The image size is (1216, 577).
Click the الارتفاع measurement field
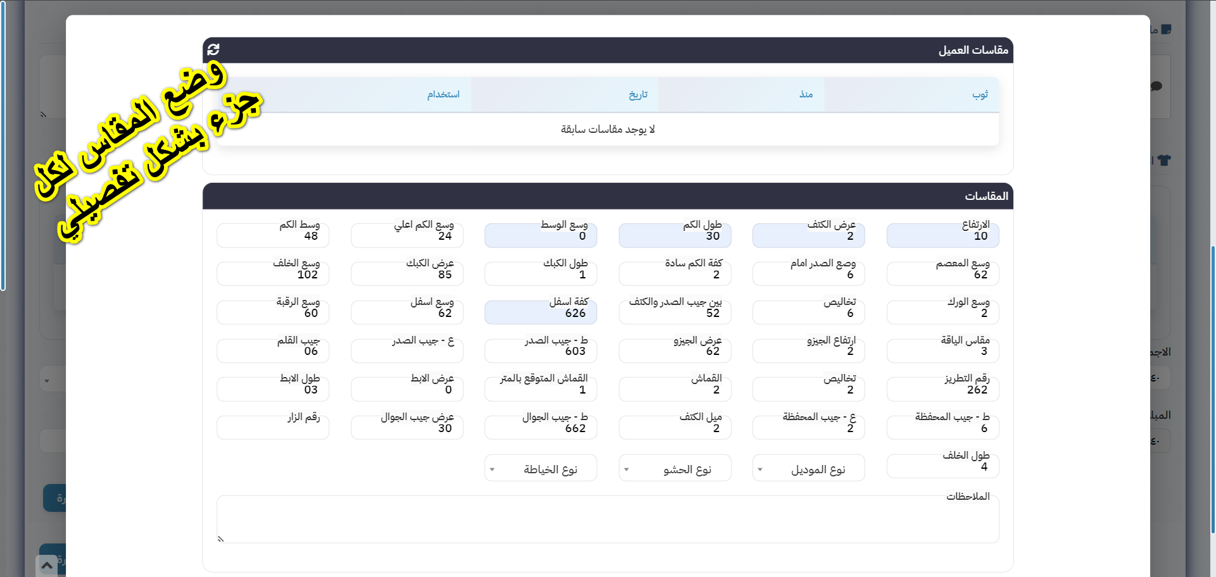point(943,235)
